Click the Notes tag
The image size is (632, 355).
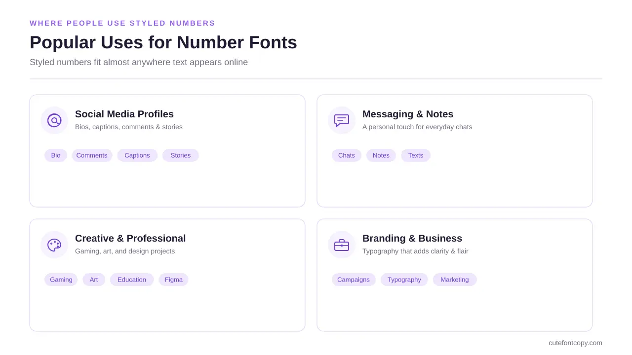click(381, 155)
